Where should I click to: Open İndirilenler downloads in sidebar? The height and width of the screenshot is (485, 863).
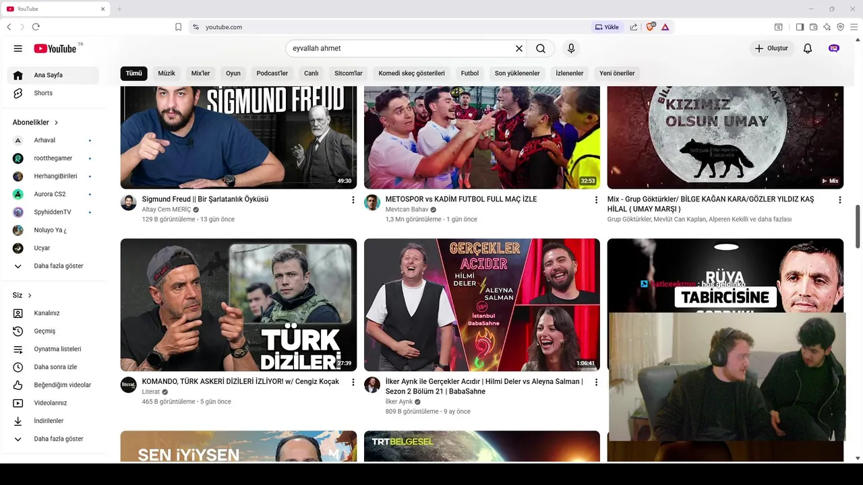pyautogui.click(x=53, y=421)
